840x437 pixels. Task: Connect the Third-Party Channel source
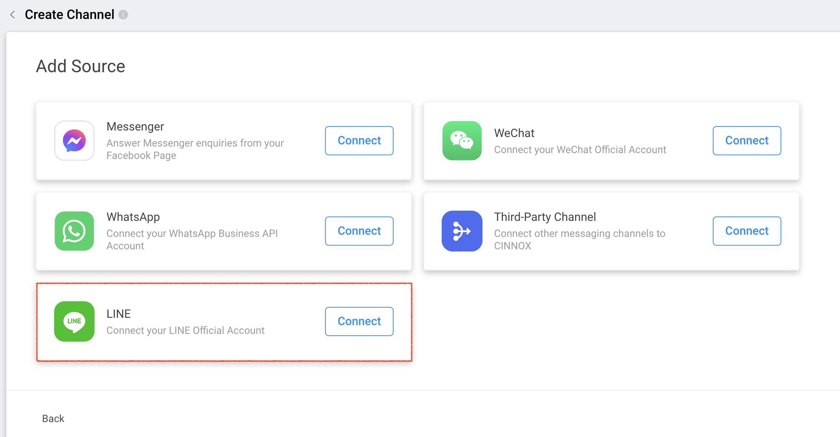747,231
